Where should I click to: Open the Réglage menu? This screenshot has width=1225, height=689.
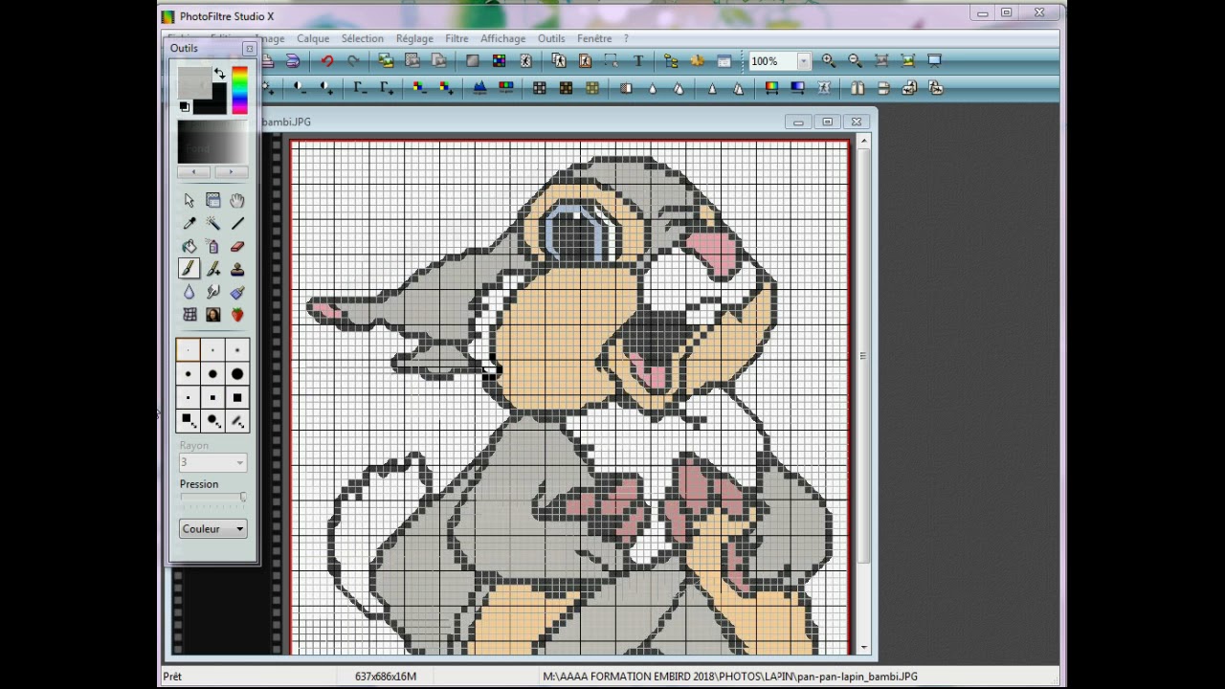(414, 38)
